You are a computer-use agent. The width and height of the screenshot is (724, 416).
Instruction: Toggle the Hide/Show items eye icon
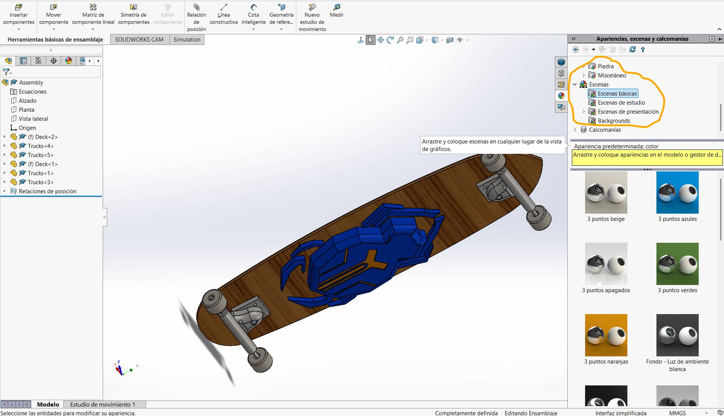tap(461, 40)
